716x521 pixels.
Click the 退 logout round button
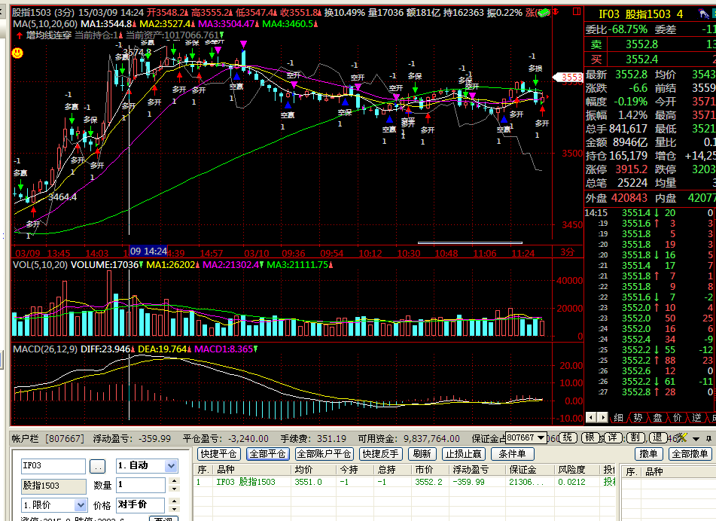[x=658, y=437]
